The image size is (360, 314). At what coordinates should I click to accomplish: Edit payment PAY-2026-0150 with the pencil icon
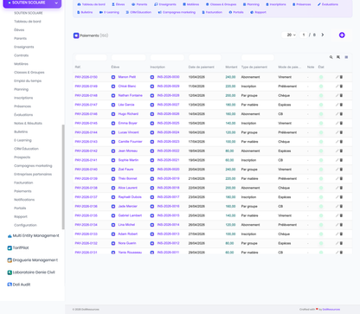337,77
